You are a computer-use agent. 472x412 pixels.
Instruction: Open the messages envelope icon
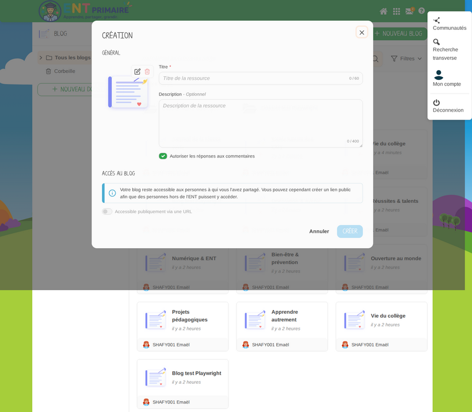point(409,11)
